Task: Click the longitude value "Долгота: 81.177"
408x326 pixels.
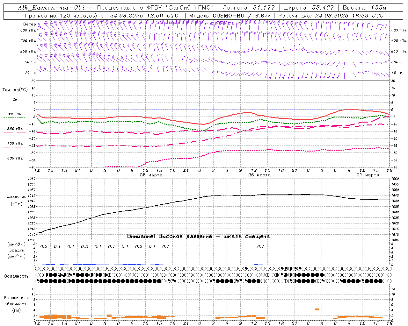Action: [x=249, y=8]
